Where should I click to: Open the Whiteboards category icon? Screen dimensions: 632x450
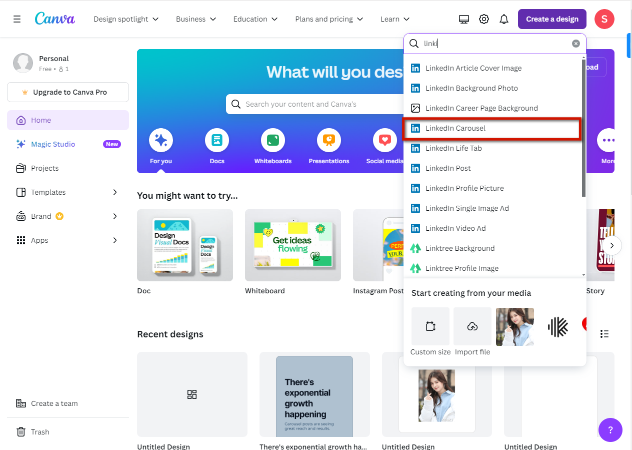[273, 140]
